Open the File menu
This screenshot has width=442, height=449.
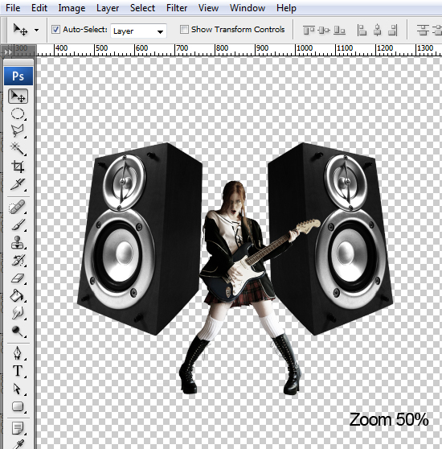coord(13,8)
